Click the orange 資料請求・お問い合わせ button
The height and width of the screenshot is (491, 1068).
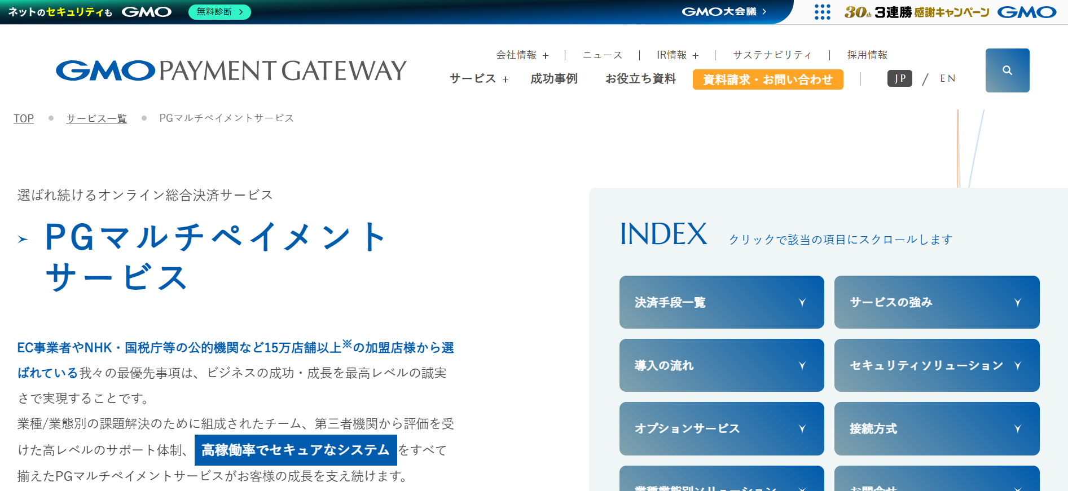(767, 79)
